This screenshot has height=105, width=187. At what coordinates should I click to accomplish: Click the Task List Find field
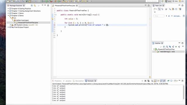pos(159,16)
